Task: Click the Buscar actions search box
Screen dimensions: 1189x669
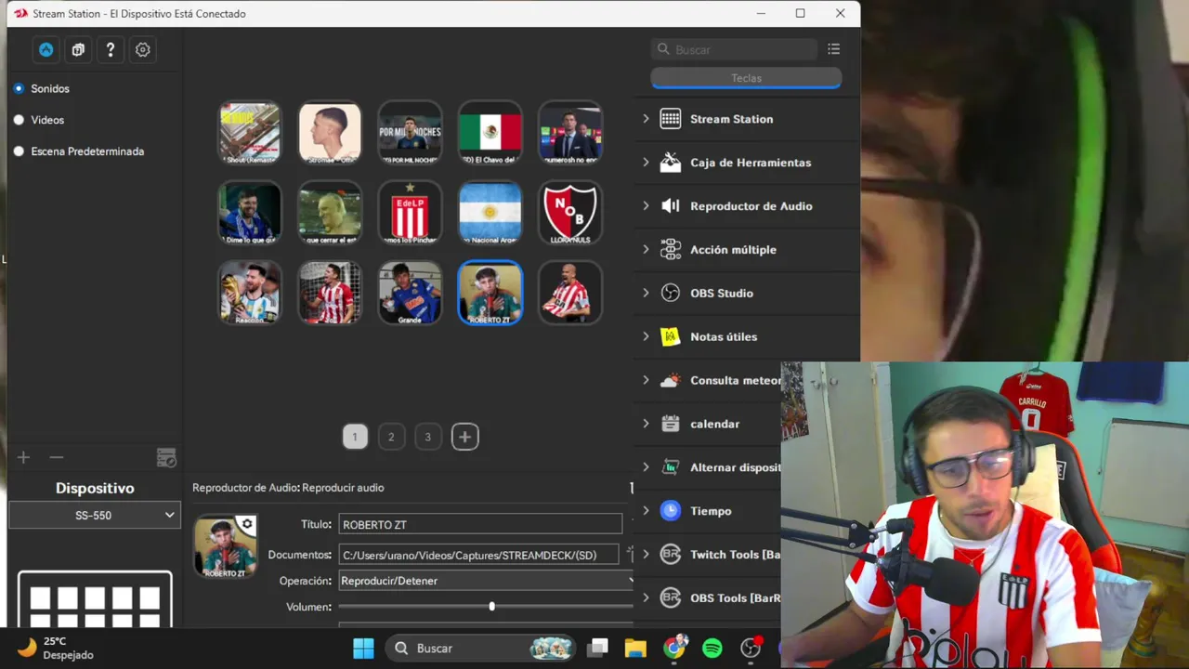Action: (735, 49)
